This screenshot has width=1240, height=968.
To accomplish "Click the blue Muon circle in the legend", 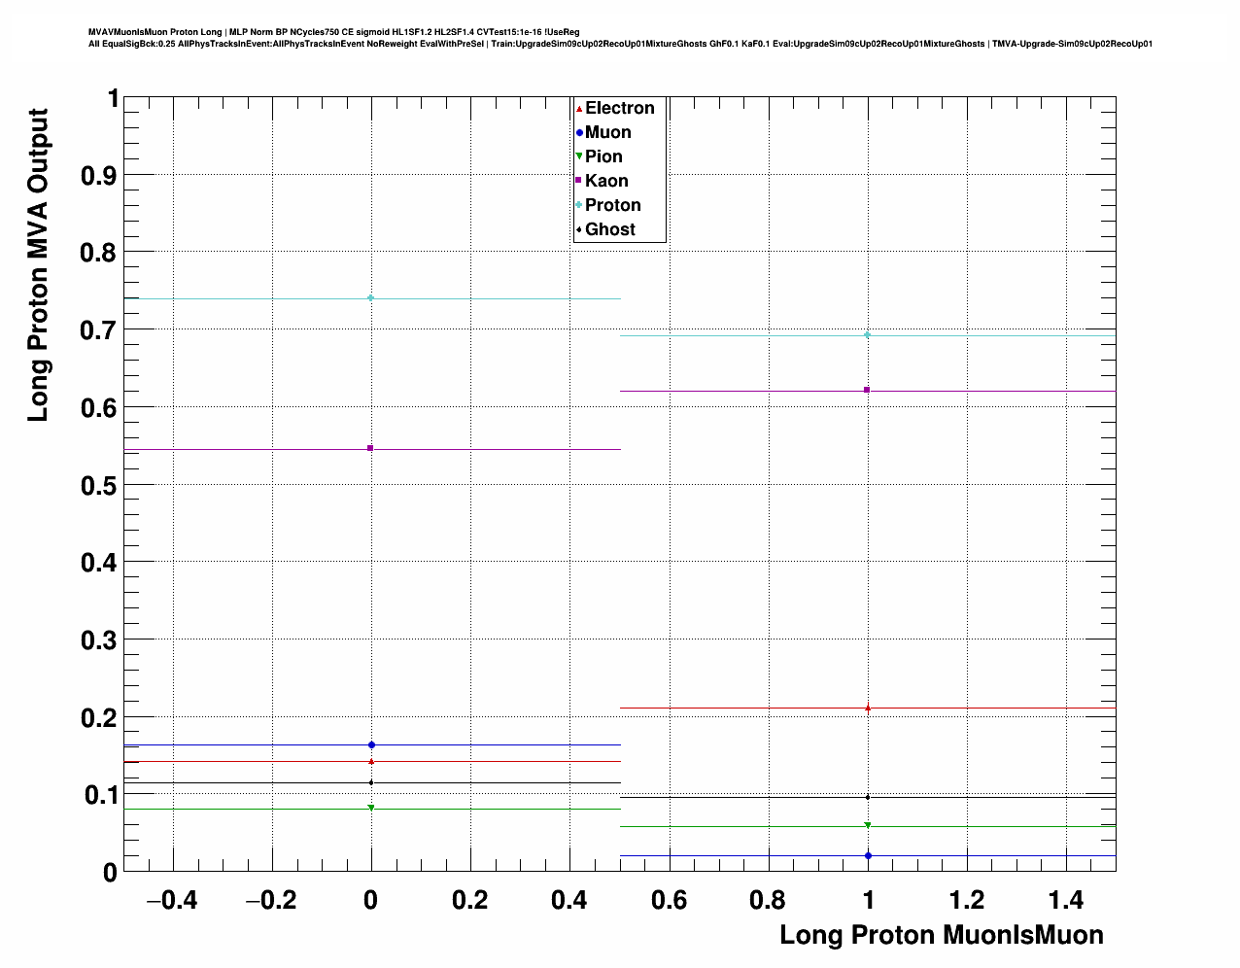I will (579, 133).
